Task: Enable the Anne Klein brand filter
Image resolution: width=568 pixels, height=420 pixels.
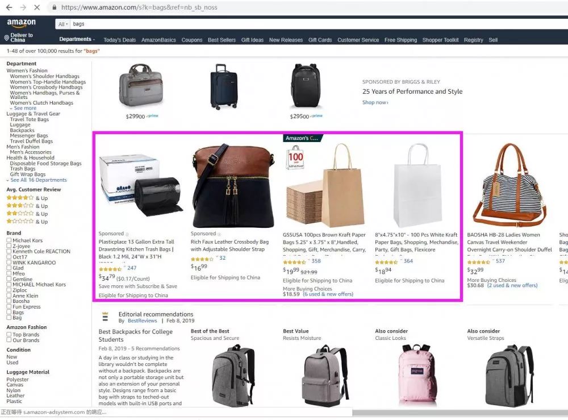Action: click(x=9, y=296)
